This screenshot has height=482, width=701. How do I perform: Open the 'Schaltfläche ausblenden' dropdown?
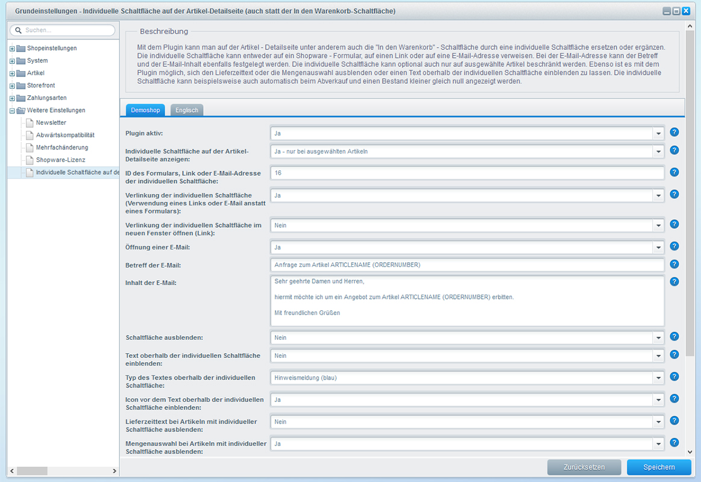click(658, 338)
